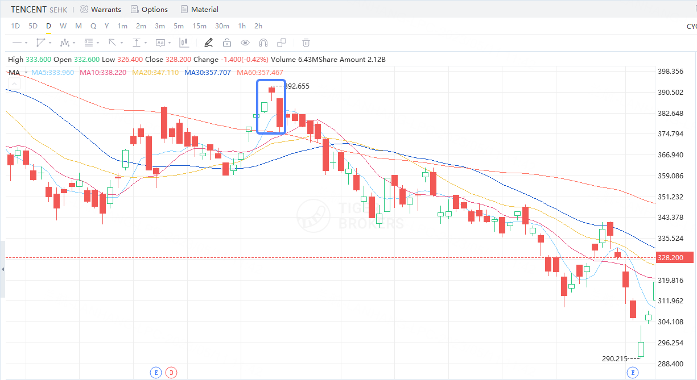The height and width of the screenshot is (380, 697).
Task: Click the 290.215 low price label
Action: [x=614, y=358]
